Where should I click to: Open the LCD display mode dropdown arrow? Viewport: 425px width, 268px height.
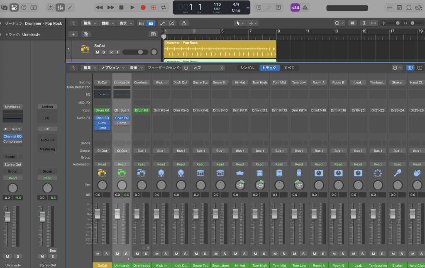(x=247, y=8)
